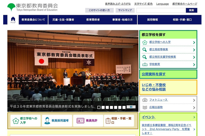The height and width of the screenshot is (136, 205).
Task: Click school building icon beside 学校教育
Action: pyautogui.click(x=145, y=64)
